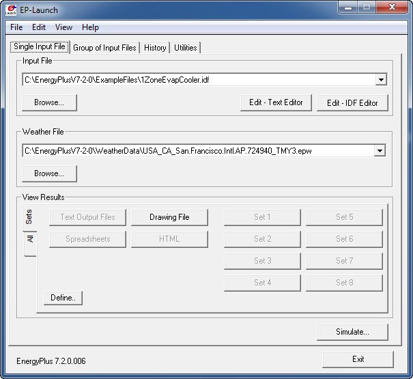
Task: Start the simulation with Simulate...
Action: [x=352, y=332]
